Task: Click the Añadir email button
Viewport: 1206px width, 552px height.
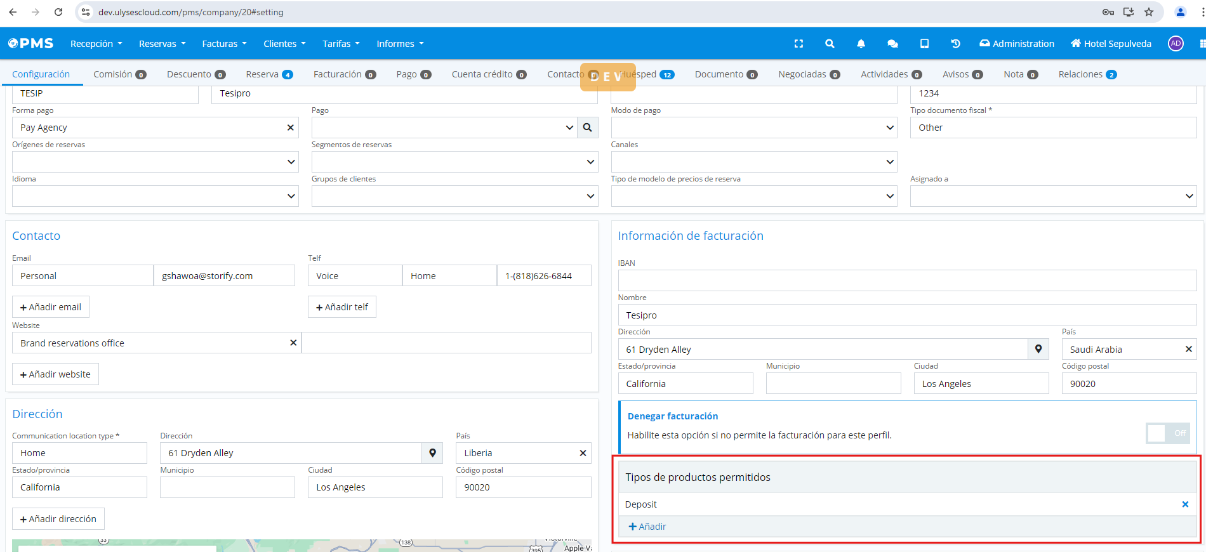Action: (x=51, y=307)
